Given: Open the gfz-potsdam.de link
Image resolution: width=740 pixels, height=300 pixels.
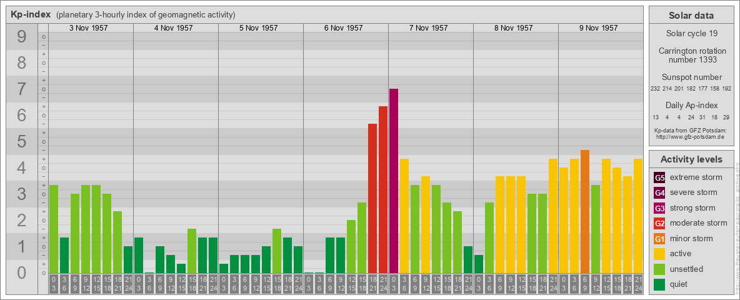Looking at the screenshot, I should coord(691,136).
